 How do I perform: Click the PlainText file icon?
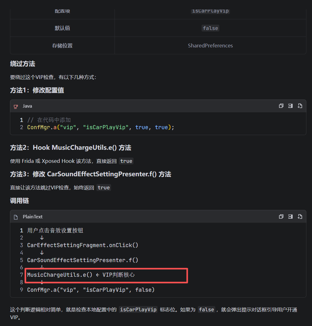(16, 217)
